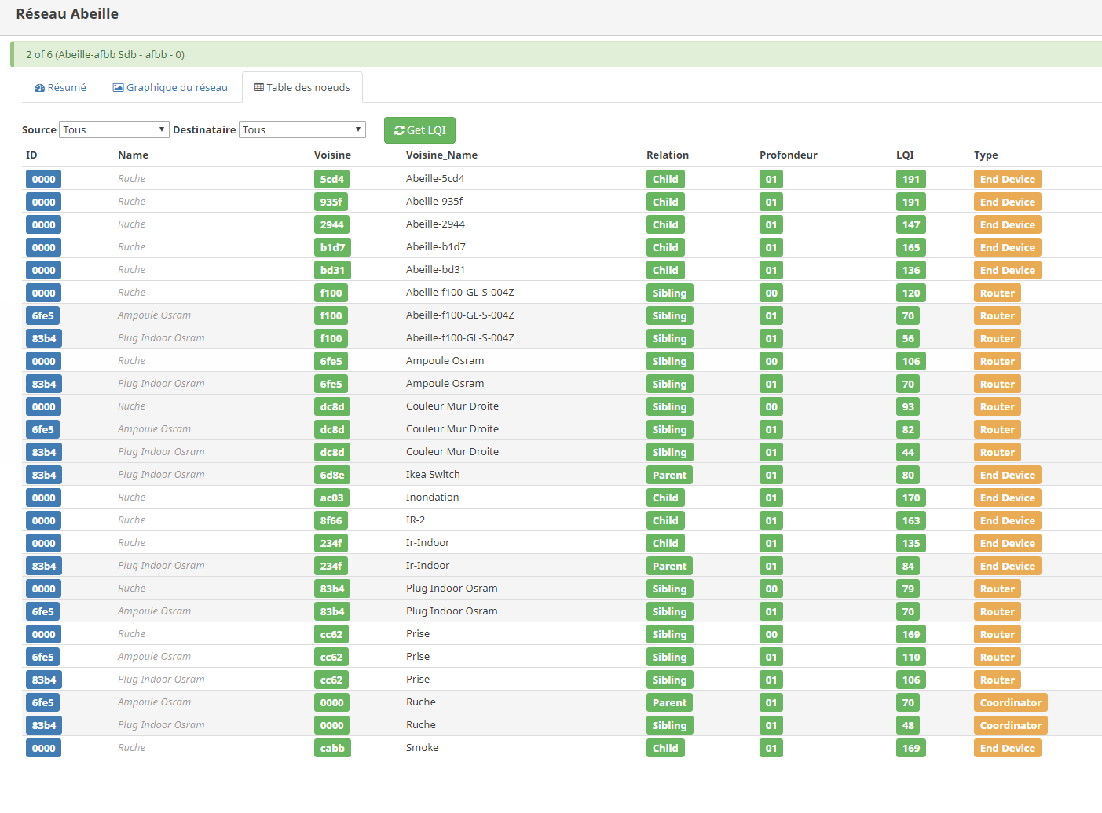
Task: Click the LQI value 165
Action: pos(911,247)
